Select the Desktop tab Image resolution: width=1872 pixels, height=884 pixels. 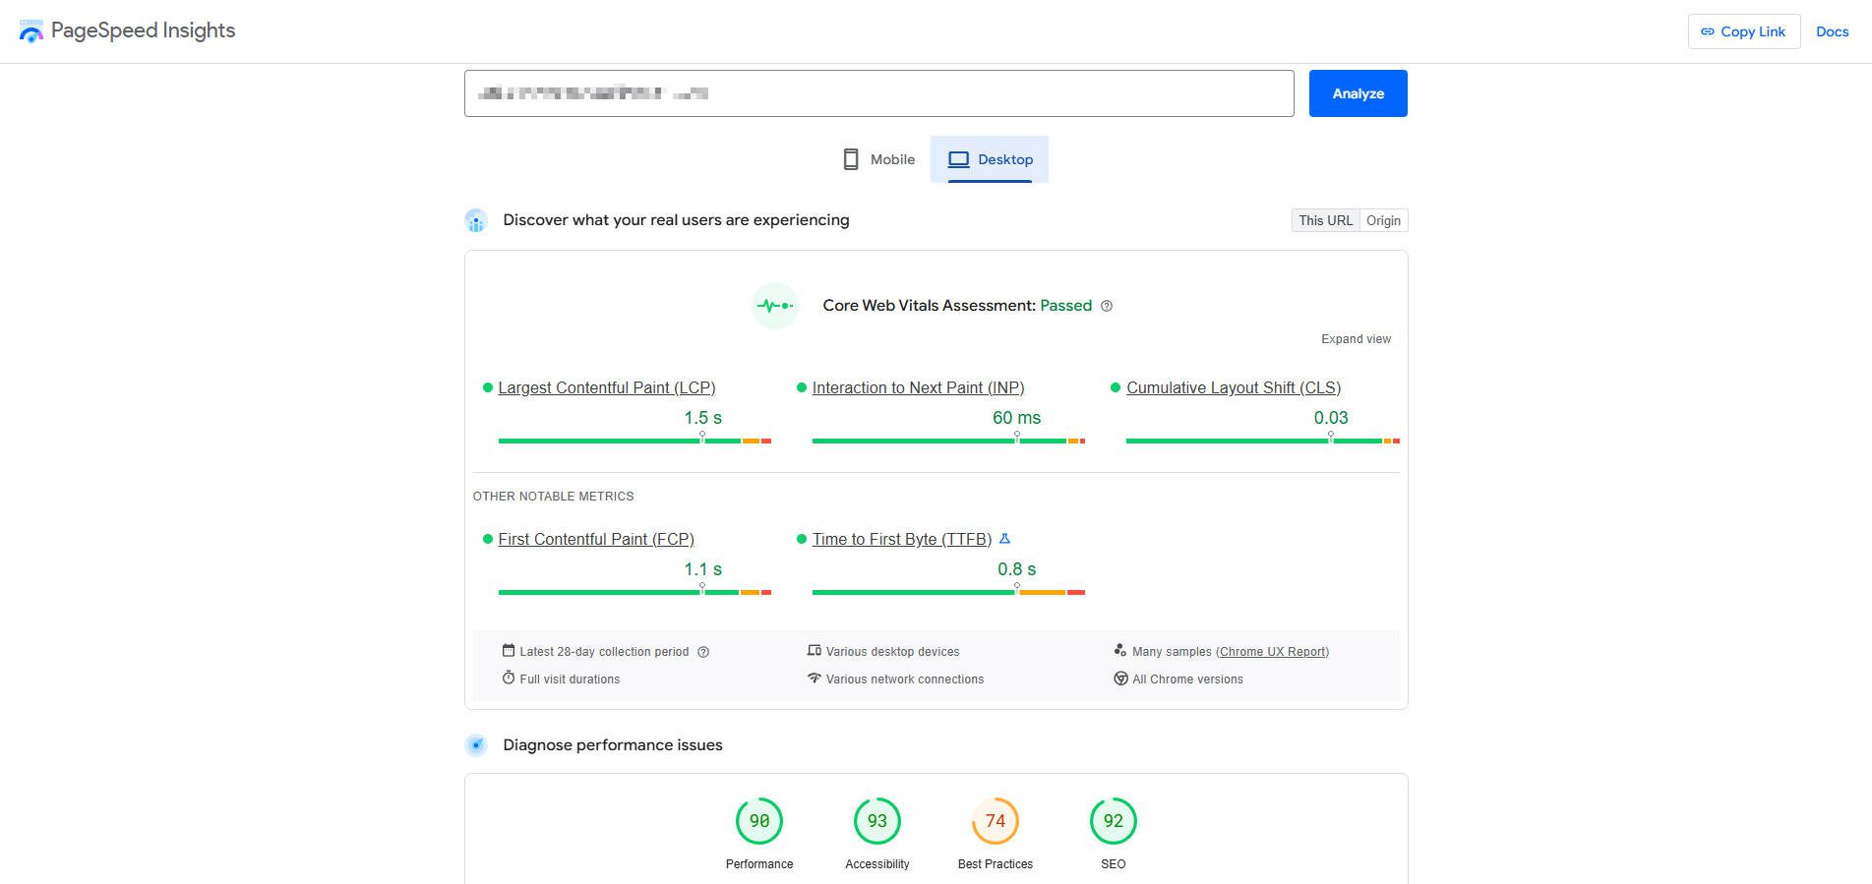990,159
